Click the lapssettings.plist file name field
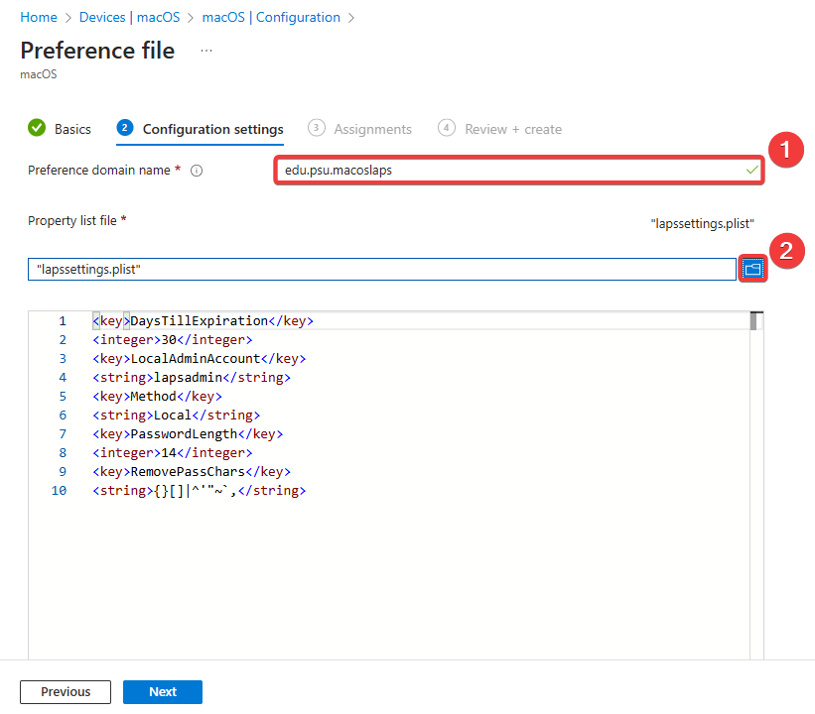The image size is (815, 714). (382, 269)
